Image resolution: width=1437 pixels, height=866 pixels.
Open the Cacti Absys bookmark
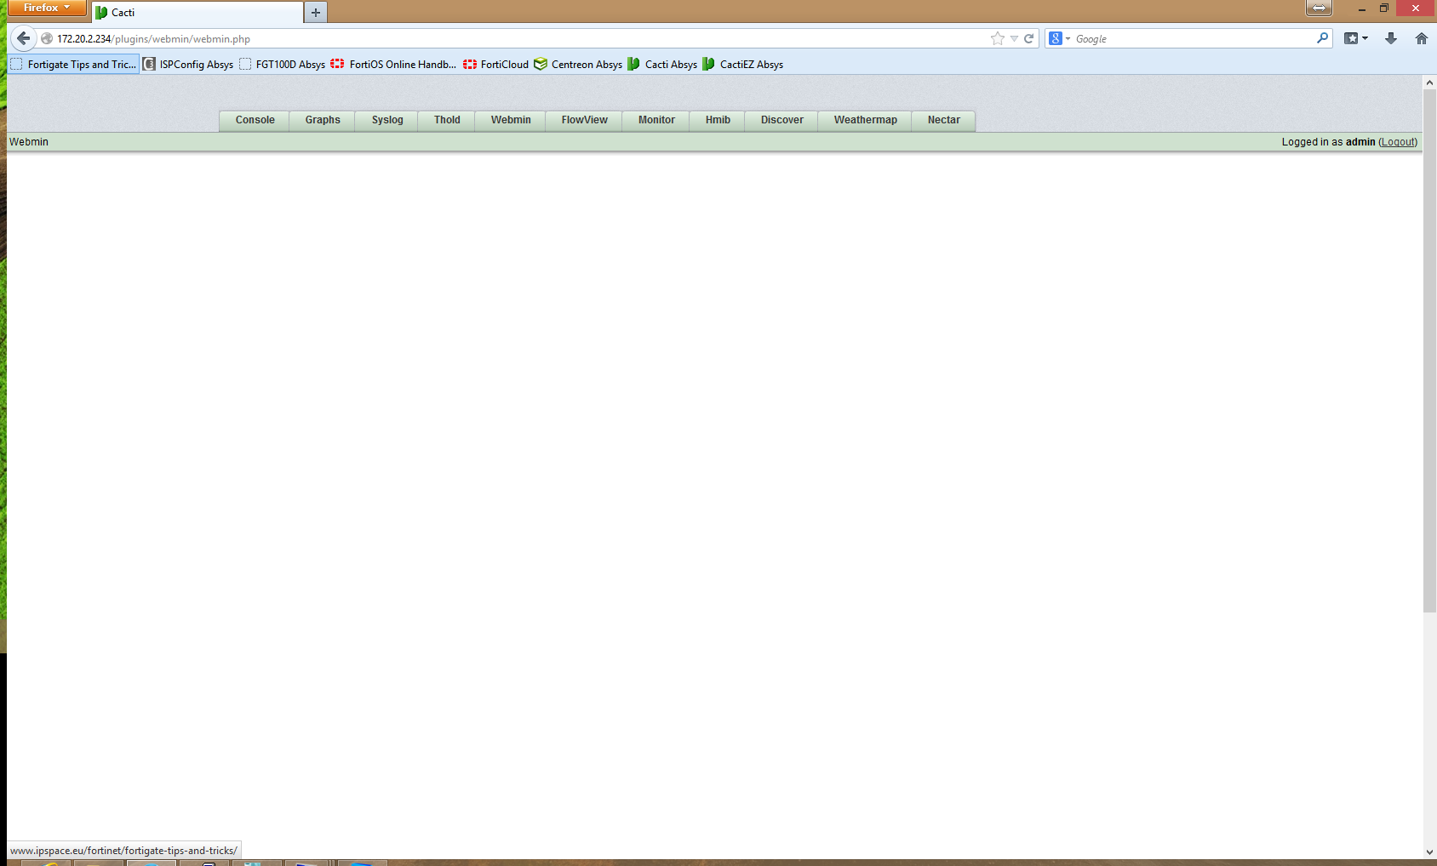tap(662, 65)
